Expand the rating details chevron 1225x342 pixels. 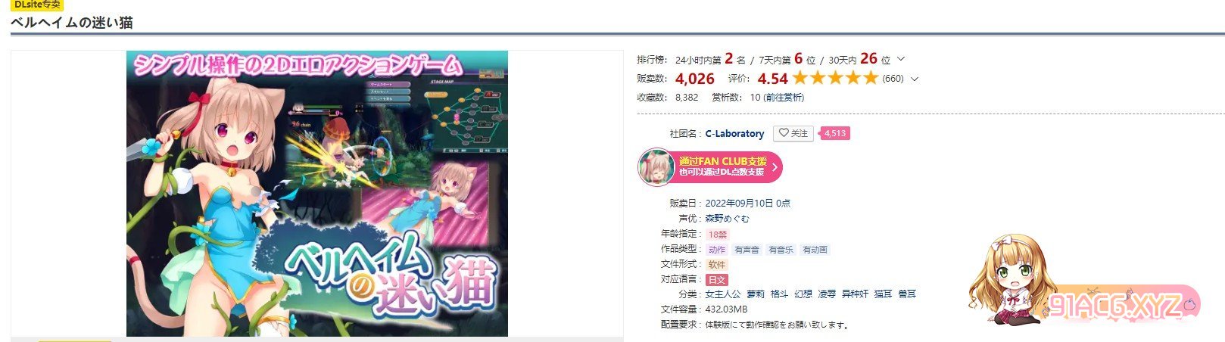(915, 79)
